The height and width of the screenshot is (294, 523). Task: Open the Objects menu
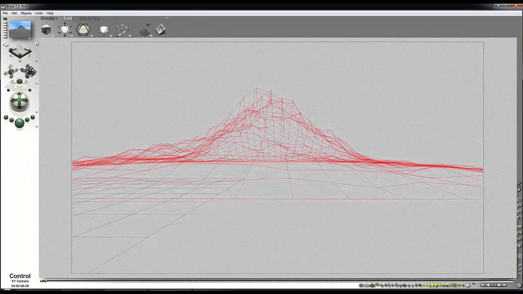(x=26, y=13)
